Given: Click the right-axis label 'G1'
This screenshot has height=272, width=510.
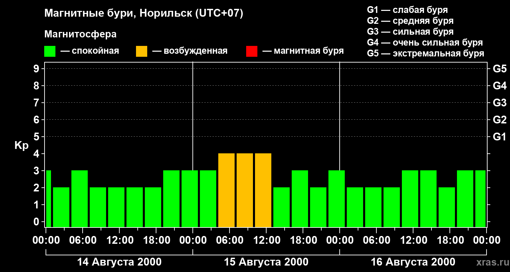Looking at the screenshot, I should (x=499, y=137).
